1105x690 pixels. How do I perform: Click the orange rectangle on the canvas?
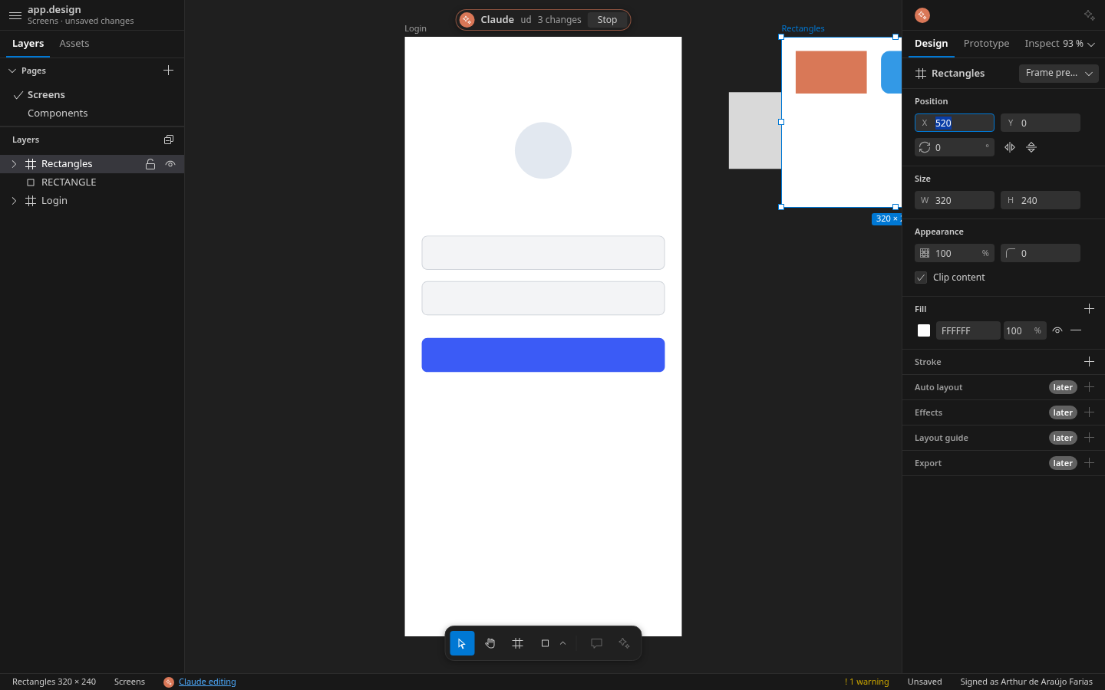[831, 72]
